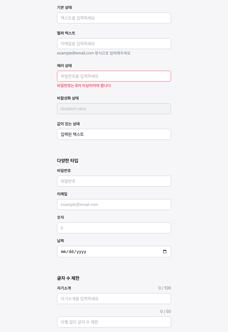This screenshot has height=332, width=228.
Task: Click the 에러 상태 label
Action: (x=64, y=66)
